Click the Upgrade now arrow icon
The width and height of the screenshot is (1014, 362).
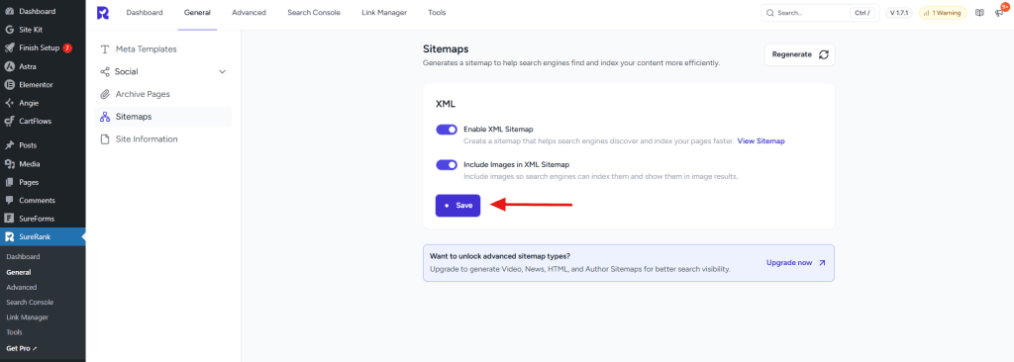822,263
